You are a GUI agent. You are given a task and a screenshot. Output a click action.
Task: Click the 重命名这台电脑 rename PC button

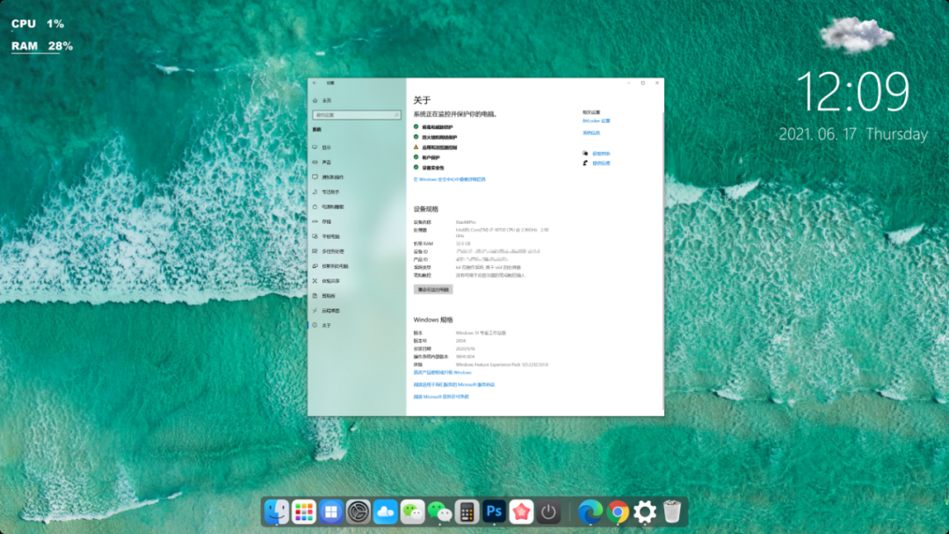pos(433,289)
